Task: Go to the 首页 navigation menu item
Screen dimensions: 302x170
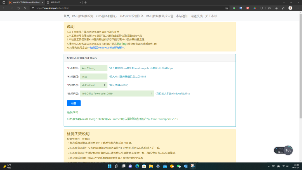Action: pos(67,16)
